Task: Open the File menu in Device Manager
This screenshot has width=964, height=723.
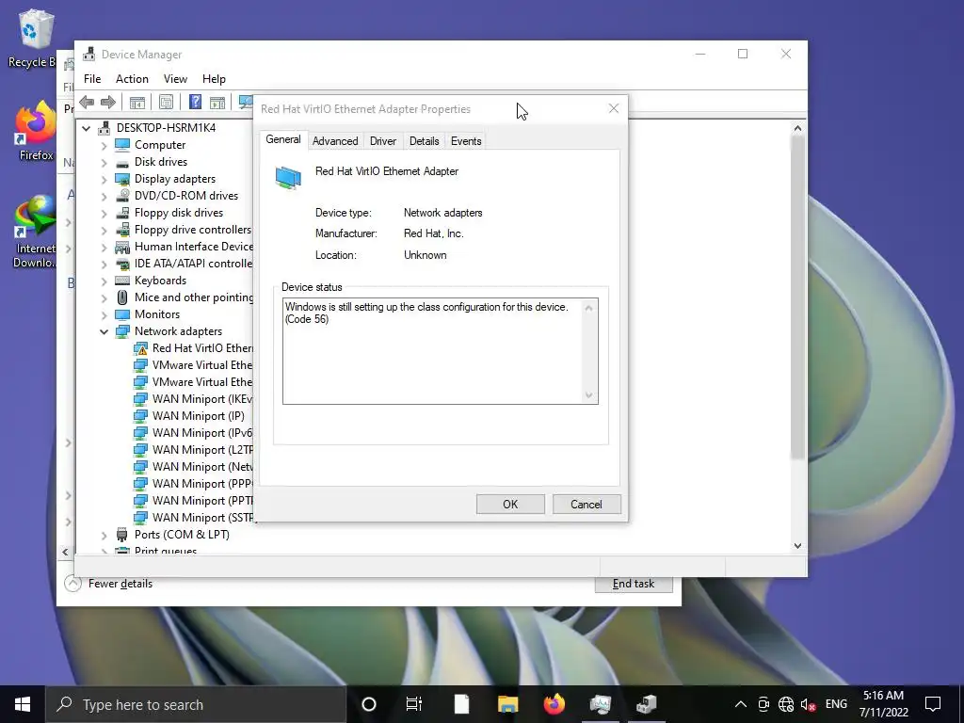Action: [92, 79]
